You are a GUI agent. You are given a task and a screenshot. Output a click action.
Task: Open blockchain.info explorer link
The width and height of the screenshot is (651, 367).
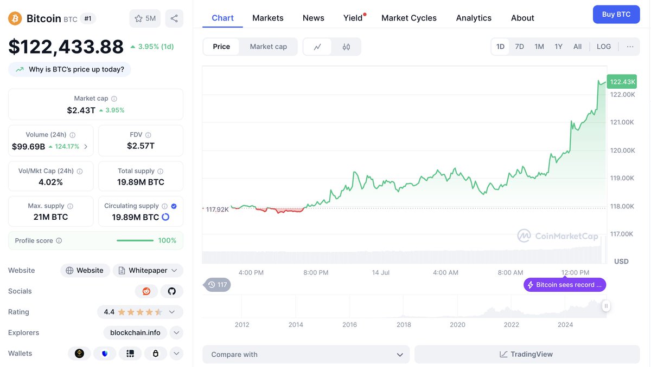(135, 333)
